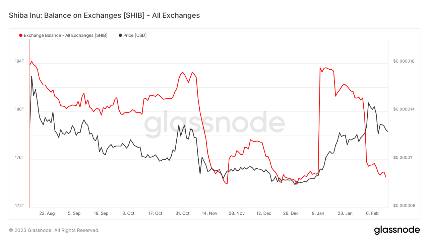Select the 14. Nov date axis label
The image size is (429, 241).
pos(209,213)
